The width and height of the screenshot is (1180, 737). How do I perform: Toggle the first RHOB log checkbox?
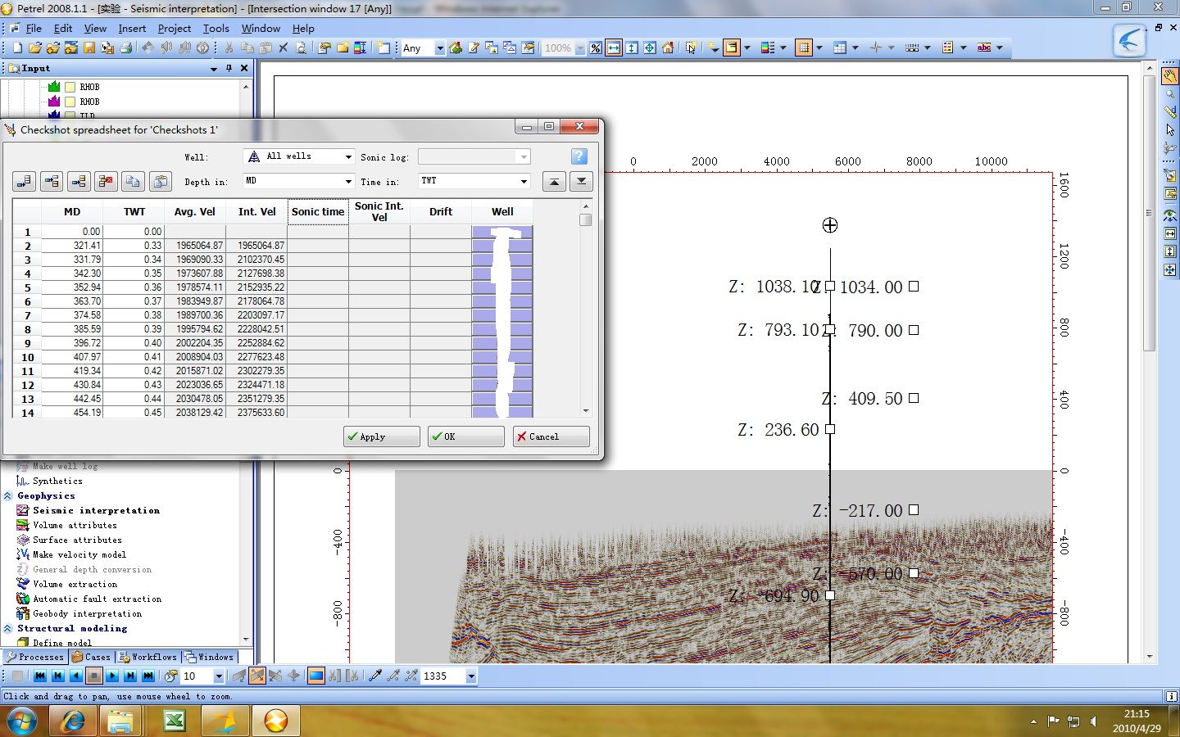70,87
